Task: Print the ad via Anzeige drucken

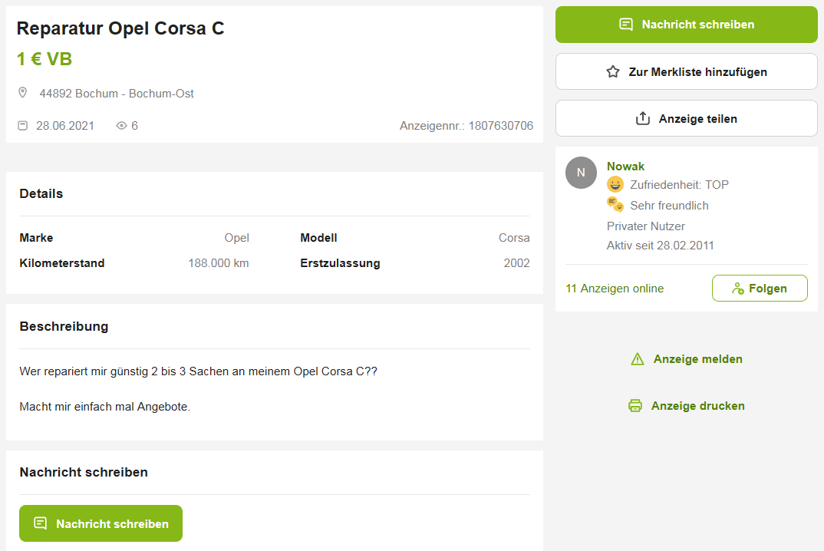Action: (x=697, y=406)
